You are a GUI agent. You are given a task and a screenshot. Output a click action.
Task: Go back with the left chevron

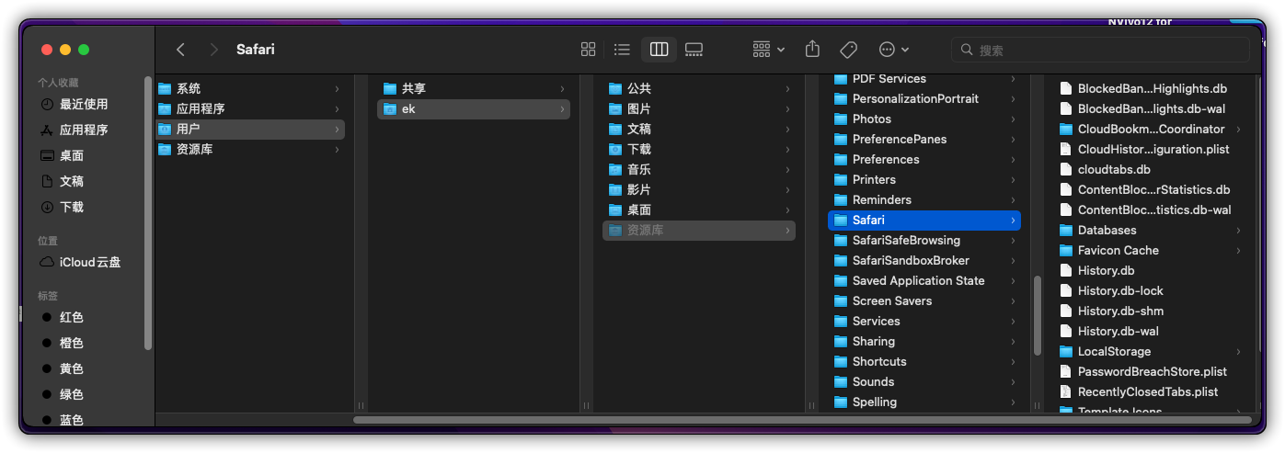180,50
